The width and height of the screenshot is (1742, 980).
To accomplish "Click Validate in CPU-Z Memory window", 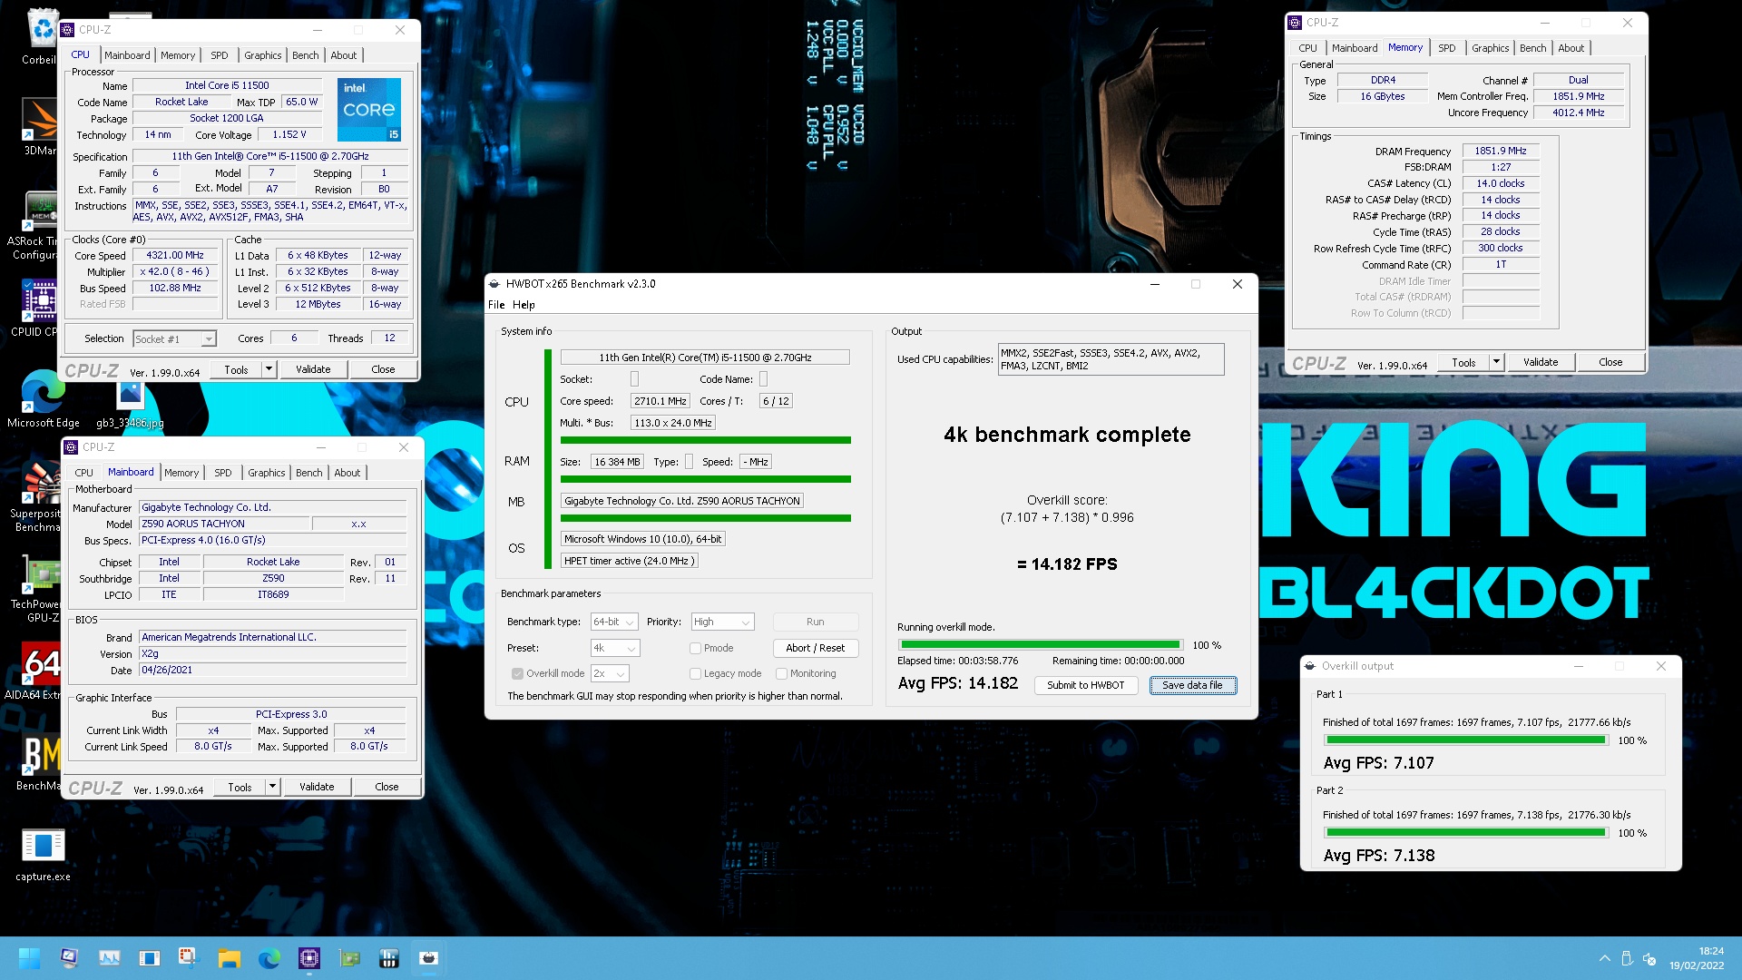I will tap(1541, 362).
